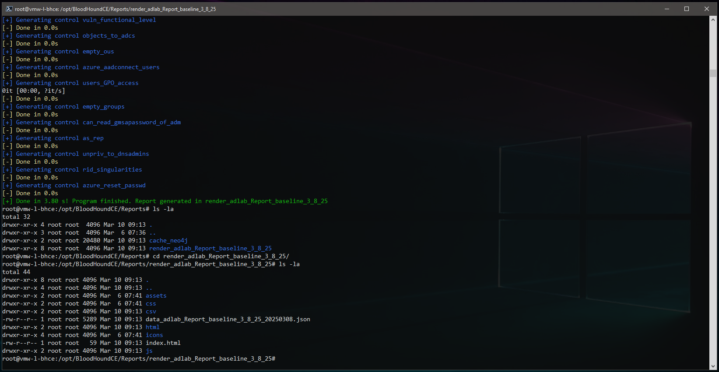Close the root@vmw-l-bhce terminal window

(706, 9)
